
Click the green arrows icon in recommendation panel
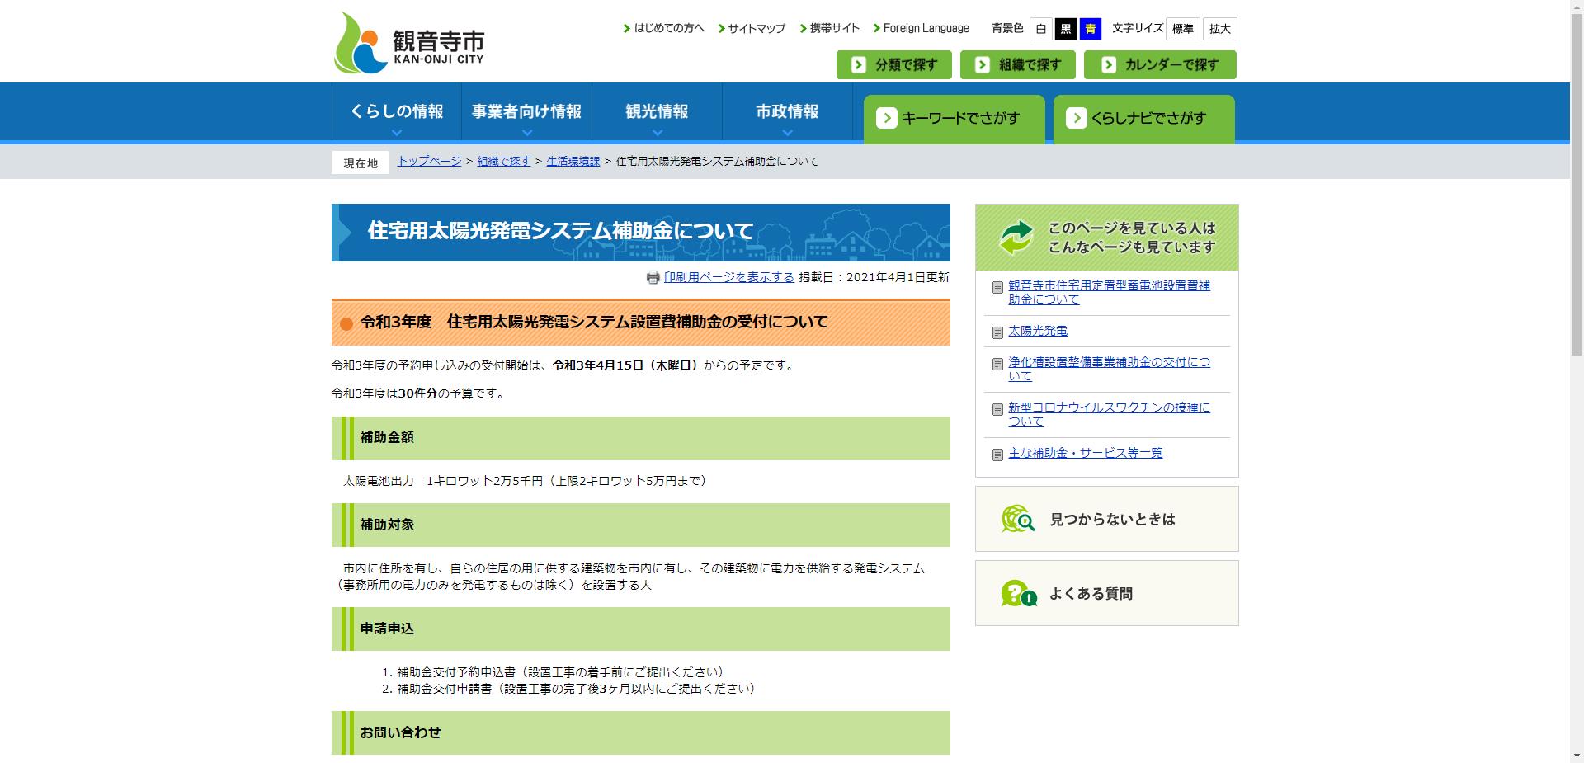pyautogui.click(x=1016, y=238)
